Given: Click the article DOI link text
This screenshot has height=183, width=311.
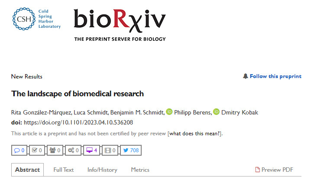Looking at the screenshot, I should pyautogui.click(x=78, y=122).
